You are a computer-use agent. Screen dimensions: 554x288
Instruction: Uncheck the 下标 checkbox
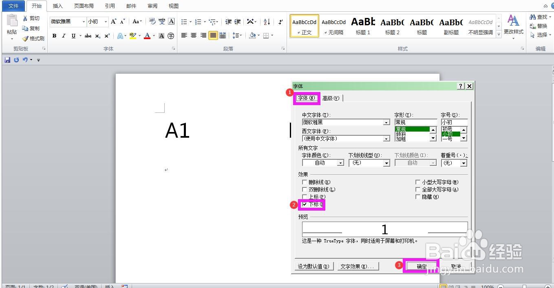click(305, 204)
